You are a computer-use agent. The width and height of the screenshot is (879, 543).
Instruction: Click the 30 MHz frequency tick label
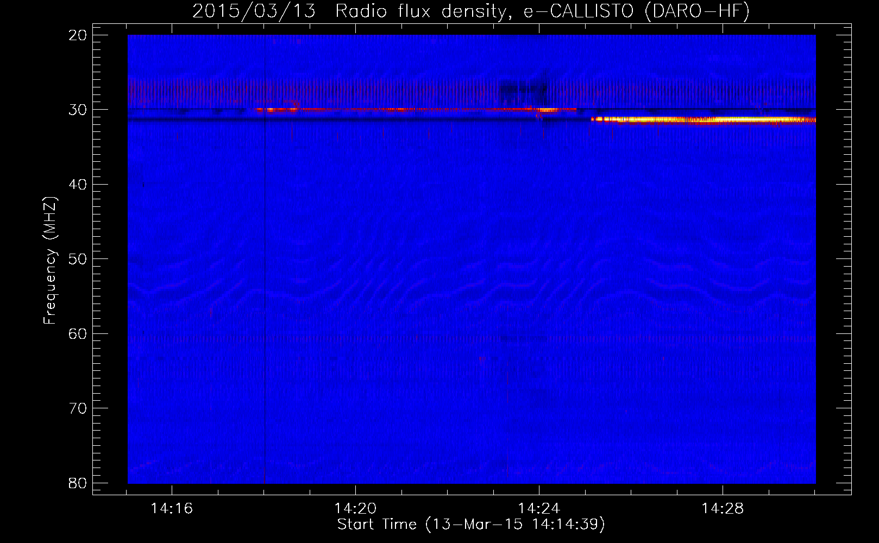78,110
